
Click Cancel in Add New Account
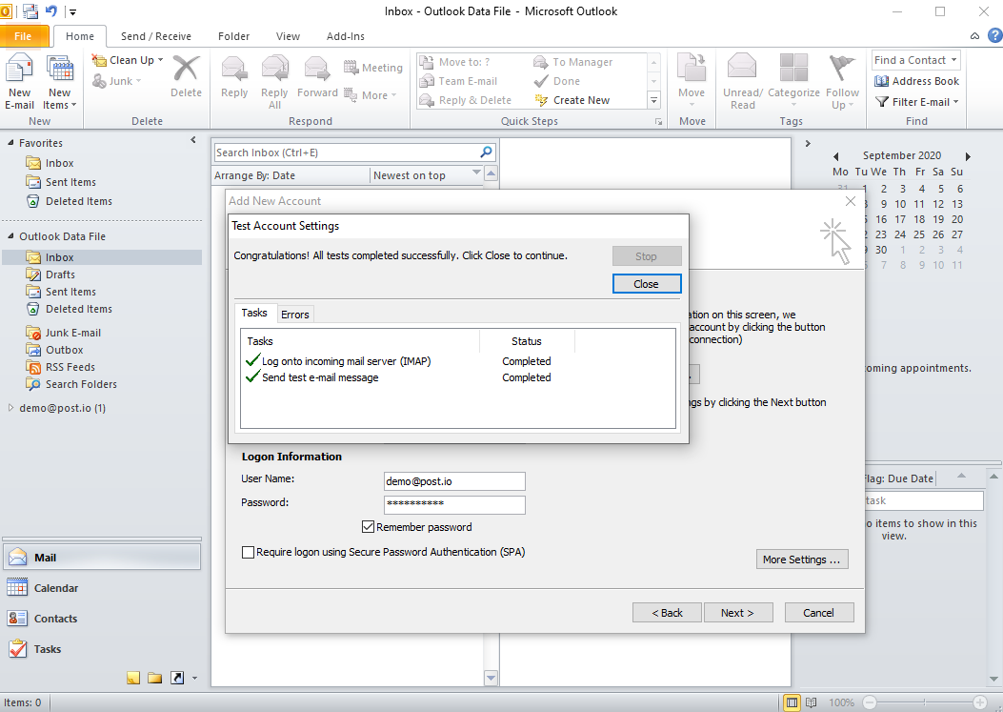coord(819,613)
